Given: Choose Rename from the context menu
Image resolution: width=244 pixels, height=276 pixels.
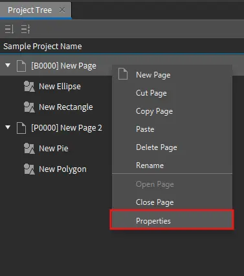Looking at the screenshot, I should coord(172,165).
